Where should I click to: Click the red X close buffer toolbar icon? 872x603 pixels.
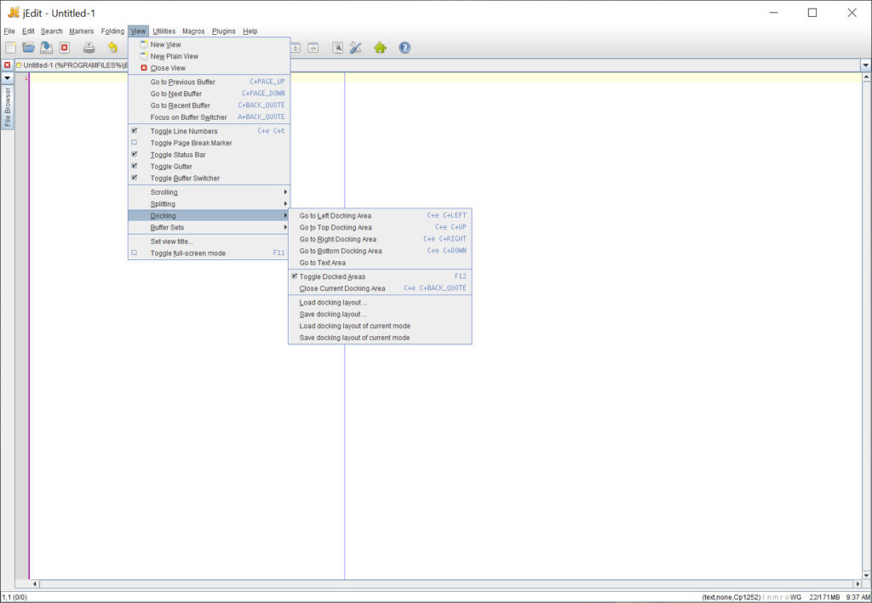click(x=65, y=48)
